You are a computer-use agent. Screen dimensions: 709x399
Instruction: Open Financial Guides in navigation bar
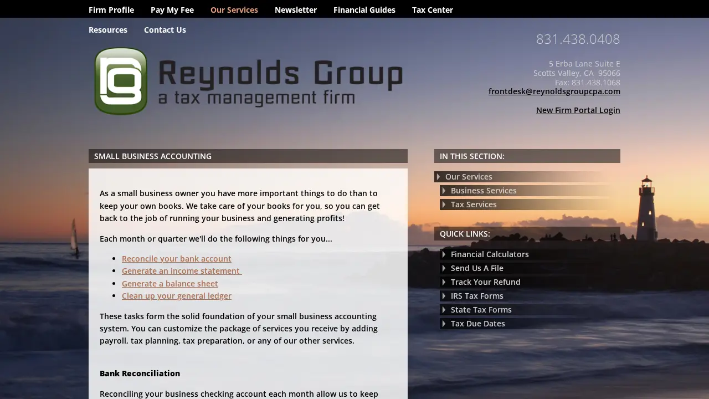coord(364,10)
